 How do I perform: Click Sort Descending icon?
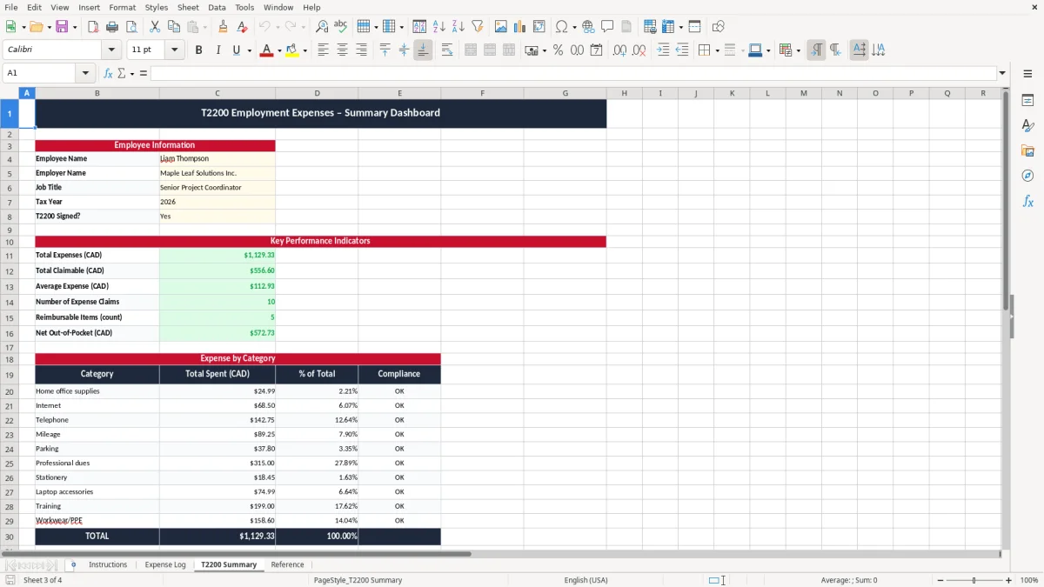pyautogui.click(x=458, y=27)
